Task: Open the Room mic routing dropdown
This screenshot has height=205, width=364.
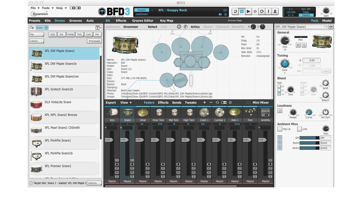Action: [x=326, y=143]
